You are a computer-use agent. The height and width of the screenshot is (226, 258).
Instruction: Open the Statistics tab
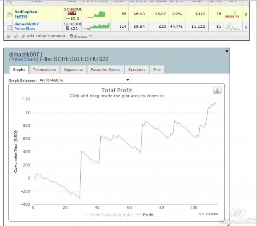[x=137, y=69]
